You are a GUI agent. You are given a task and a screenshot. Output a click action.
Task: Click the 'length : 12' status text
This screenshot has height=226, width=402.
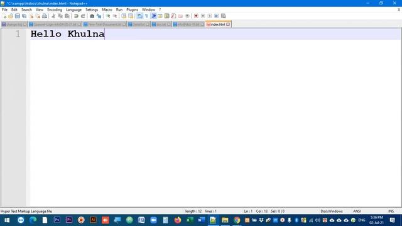pyautogui.click(x=193, y=212)
